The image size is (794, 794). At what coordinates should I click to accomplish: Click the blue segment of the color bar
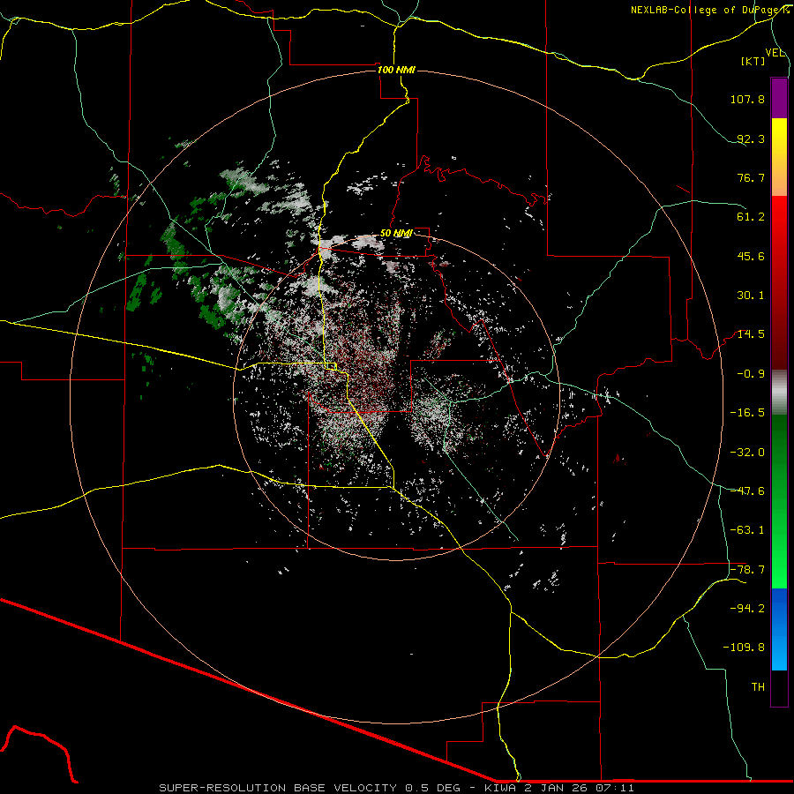779,629
